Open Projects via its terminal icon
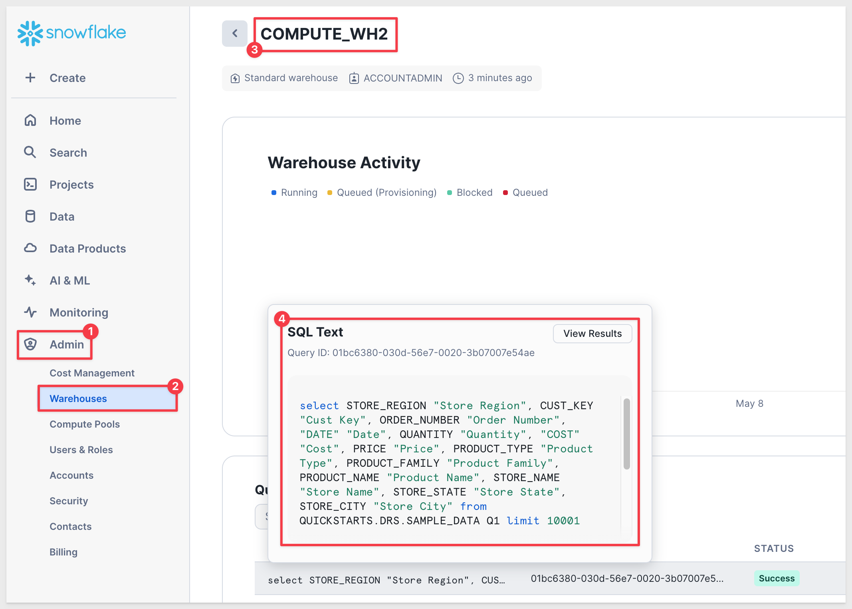 pyautogui.click(x=30, y=184)
